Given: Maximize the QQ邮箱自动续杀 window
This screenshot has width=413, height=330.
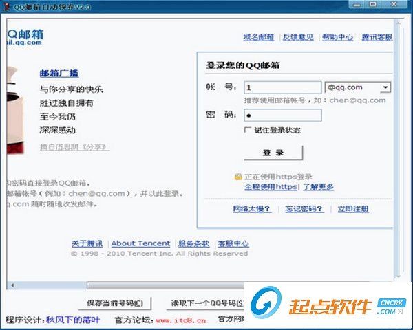Looking at the screenshot, I should pos(373,5).
